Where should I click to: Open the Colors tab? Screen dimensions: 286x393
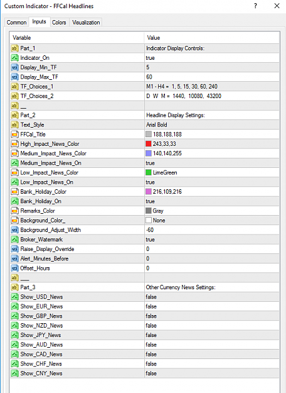click(59, 22)
